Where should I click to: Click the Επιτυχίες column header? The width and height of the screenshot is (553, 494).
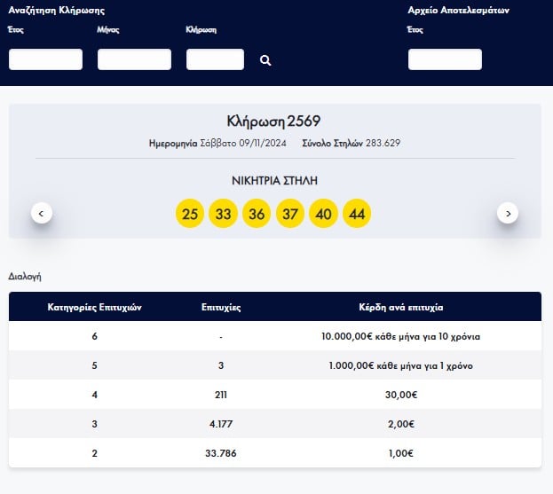tap(221, 307)
